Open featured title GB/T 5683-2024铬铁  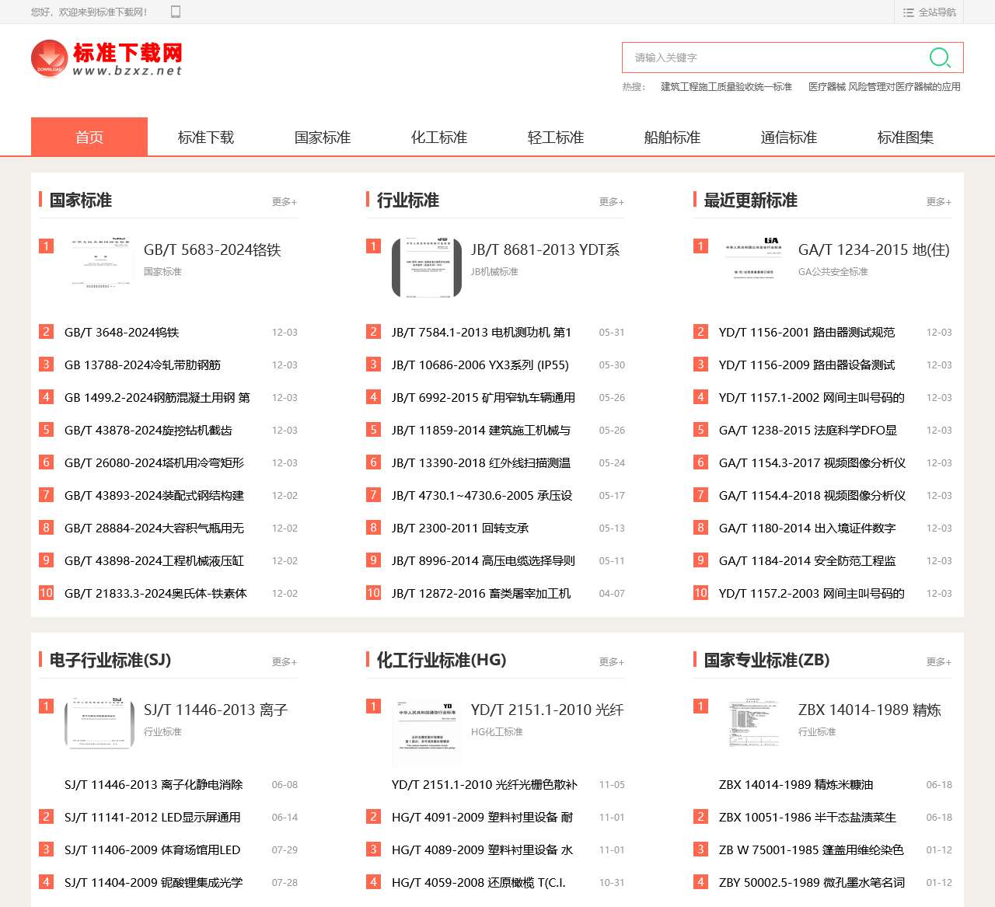212,249
